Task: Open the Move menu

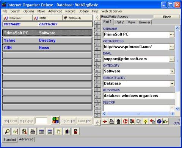Action: point(41,11)
